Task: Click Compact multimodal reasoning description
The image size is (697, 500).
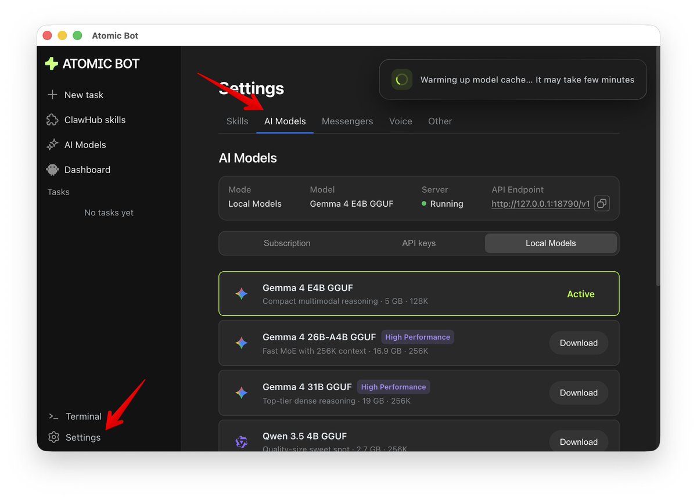Action: [320, 301]
